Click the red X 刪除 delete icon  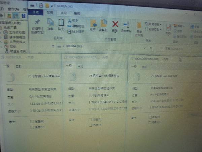tap(115, 24)
